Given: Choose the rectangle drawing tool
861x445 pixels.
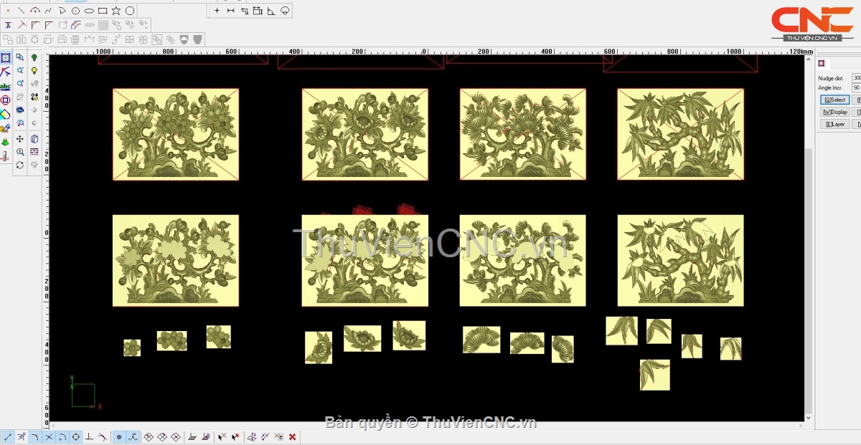Looking at the screenshot, I should [103, 11].
